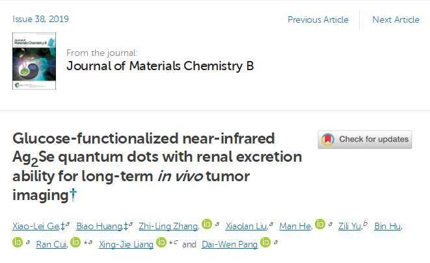Click the Check for updates button
430x263 pixels.
click(365, 140)
